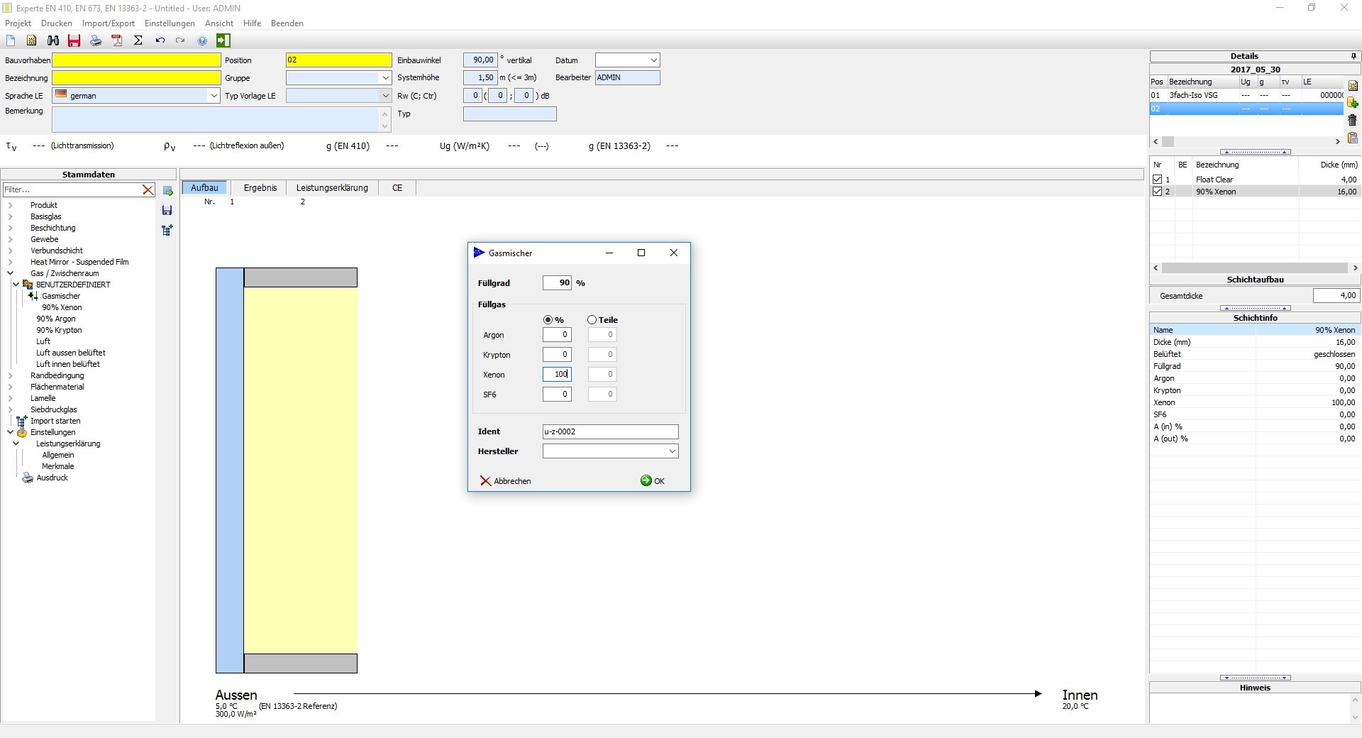Switch to the Leistungserklärung tab
Viewport: 1362px width, 738px height.
point(332,188)
